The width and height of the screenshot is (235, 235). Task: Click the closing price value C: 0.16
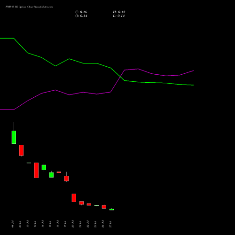[81, 12]
